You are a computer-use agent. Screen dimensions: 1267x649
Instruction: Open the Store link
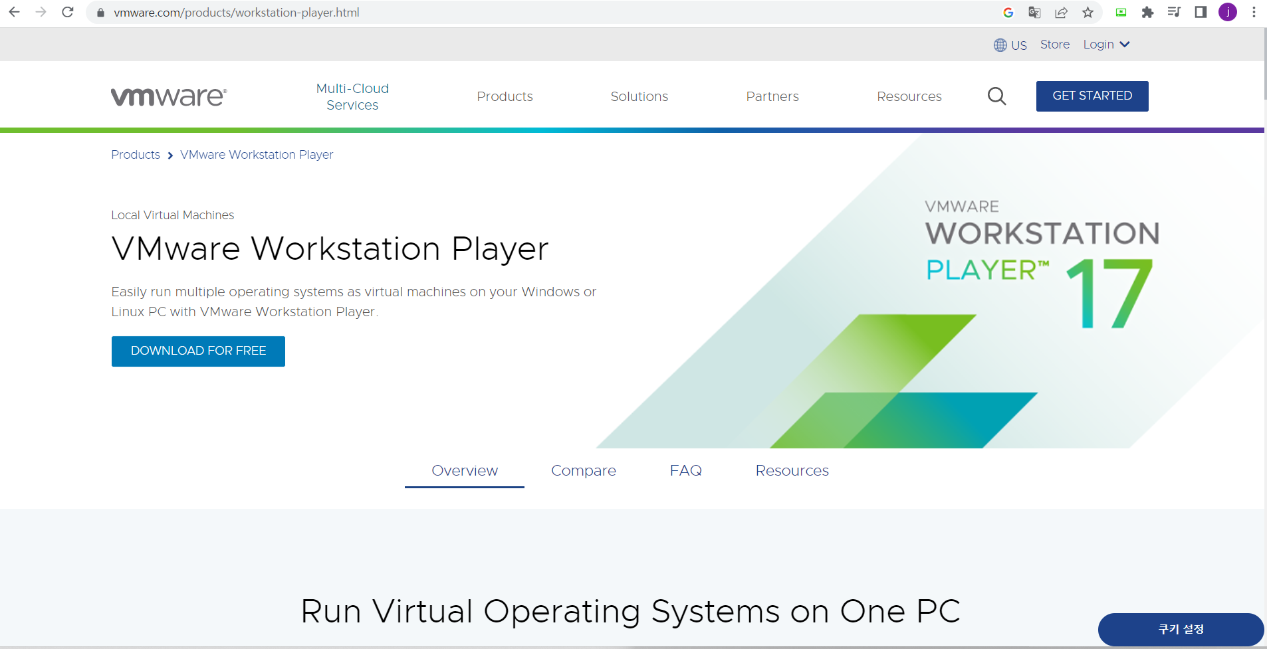(1055, 45)
